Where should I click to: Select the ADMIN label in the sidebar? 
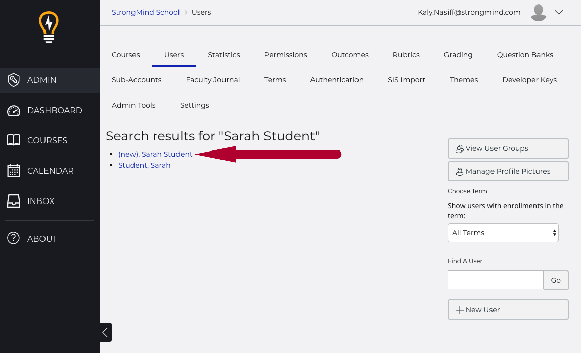tap(41, 80)
